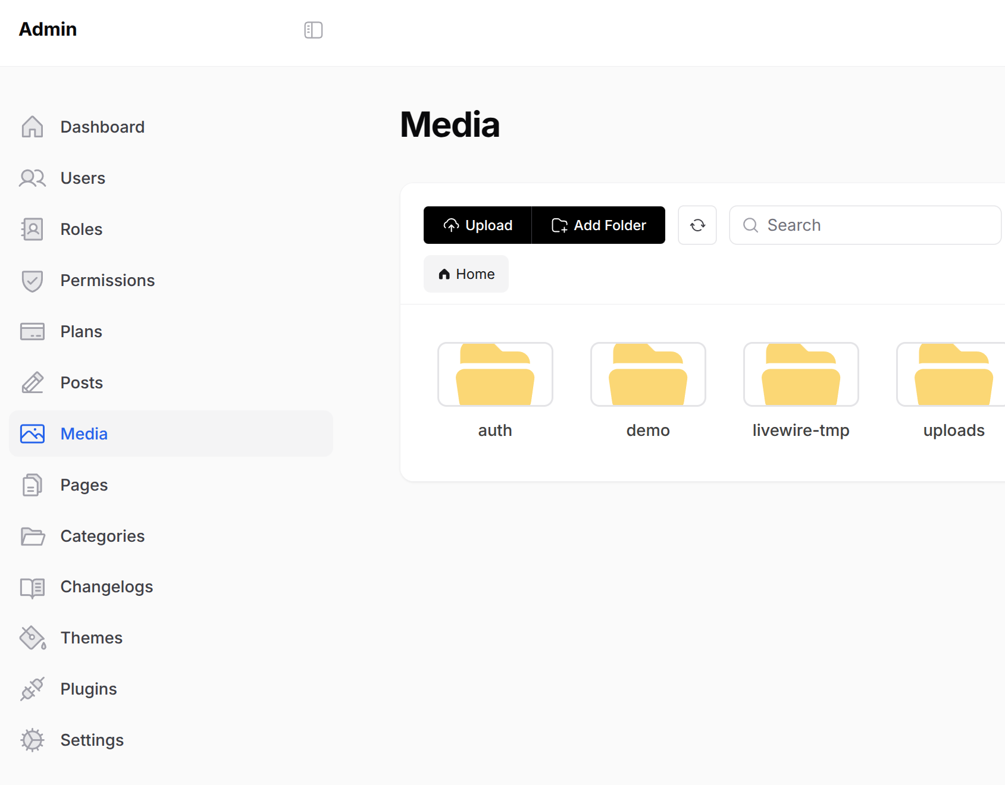
Task: Click the Upload button
Action: coord(477,225)
